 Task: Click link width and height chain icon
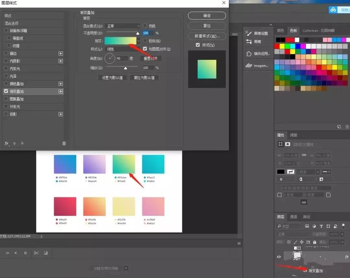click(x=304, y=155)
